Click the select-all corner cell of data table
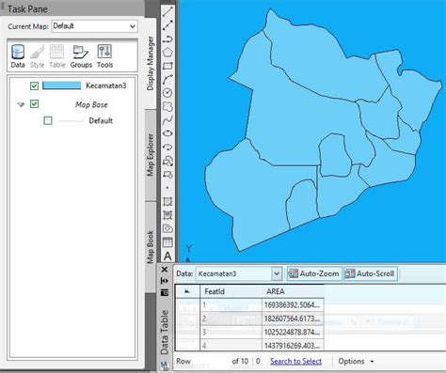The image size is (446, 373). pyautogui.click(x=187, y=291)
